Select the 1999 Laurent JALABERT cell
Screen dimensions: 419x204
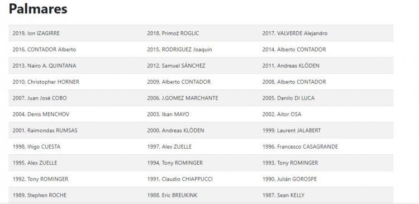click(291, 130)
